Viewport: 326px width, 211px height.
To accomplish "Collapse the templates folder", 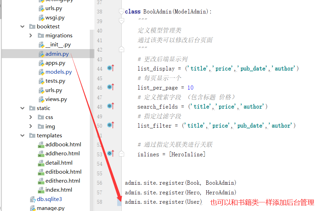I will pos(23,136).
